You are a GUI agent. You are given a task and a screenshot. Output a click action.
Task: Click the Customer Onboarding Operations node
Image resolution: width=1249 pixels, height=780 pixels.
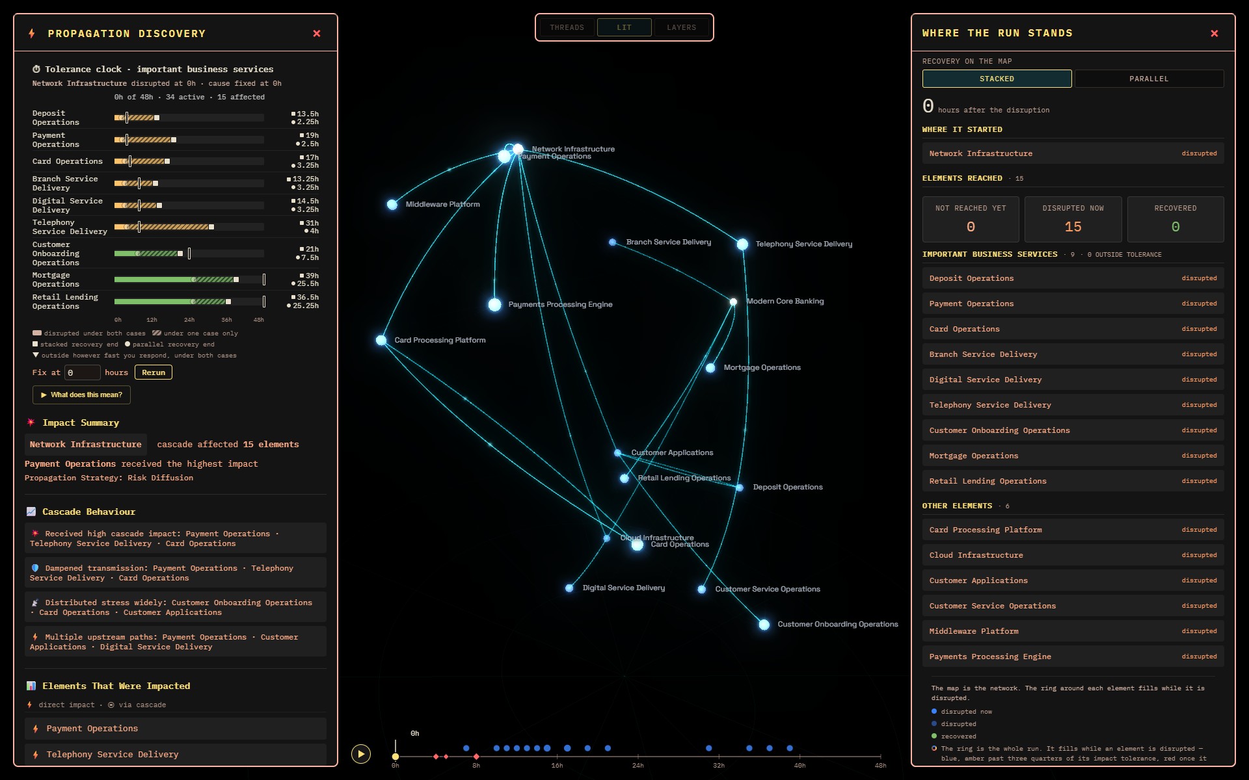764,625
